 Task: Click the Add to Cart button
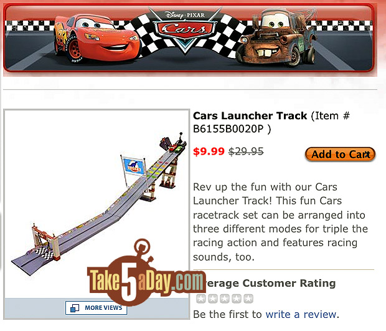[x=340, y=155]
